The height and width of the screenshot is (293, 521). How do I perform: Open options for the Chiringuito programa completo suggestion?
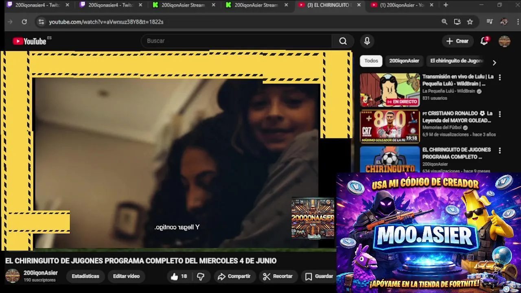[499, 151]
